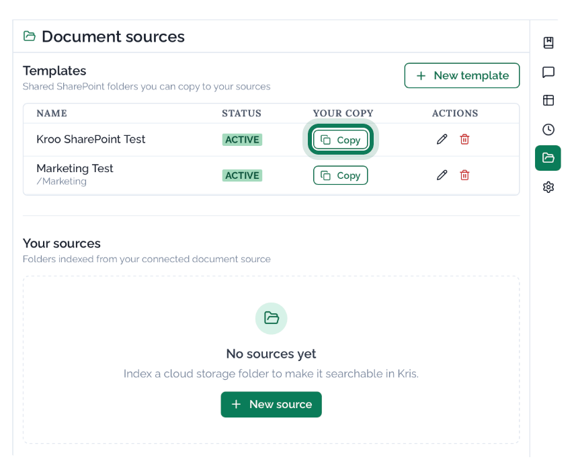Select the document sources folder sidebar icon
Viewport: 574px width, 476px height.
click(548, 158)
